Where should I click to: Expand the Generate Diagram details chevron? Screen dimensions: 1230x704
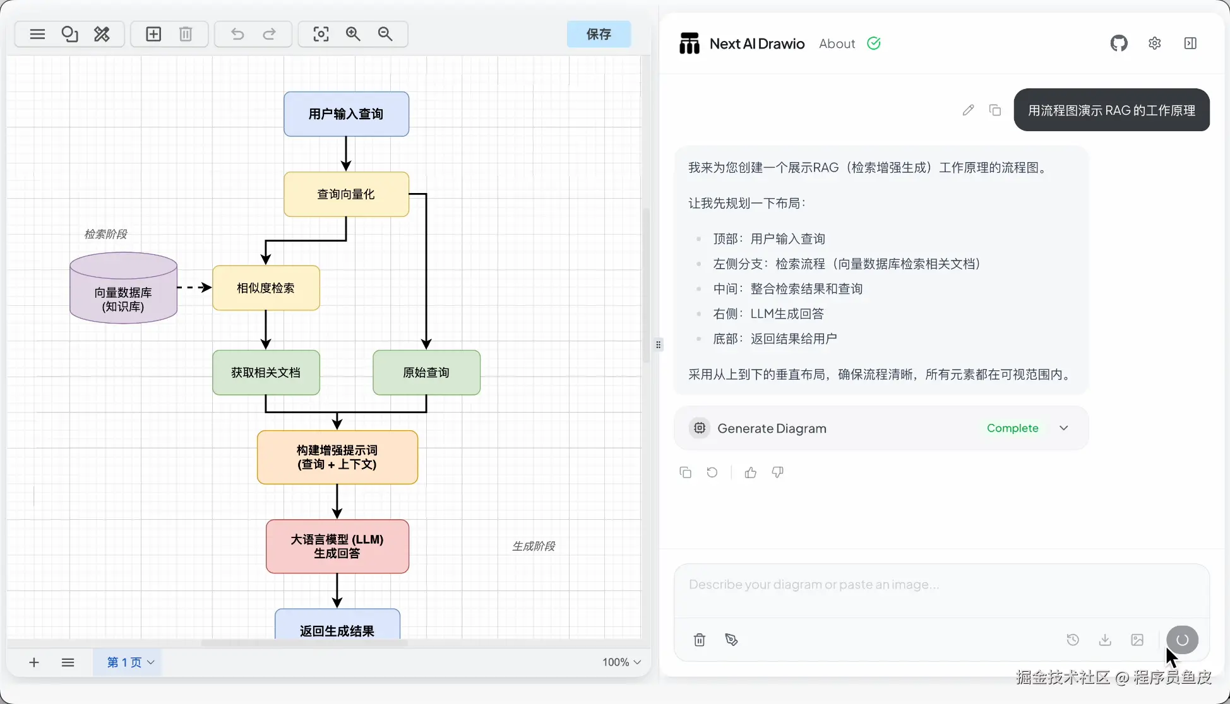(1064, 428)
